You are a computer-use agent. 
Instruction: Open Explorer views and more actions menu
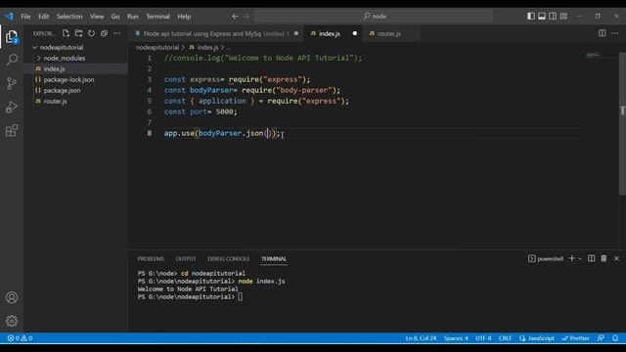tap(117, 33)
